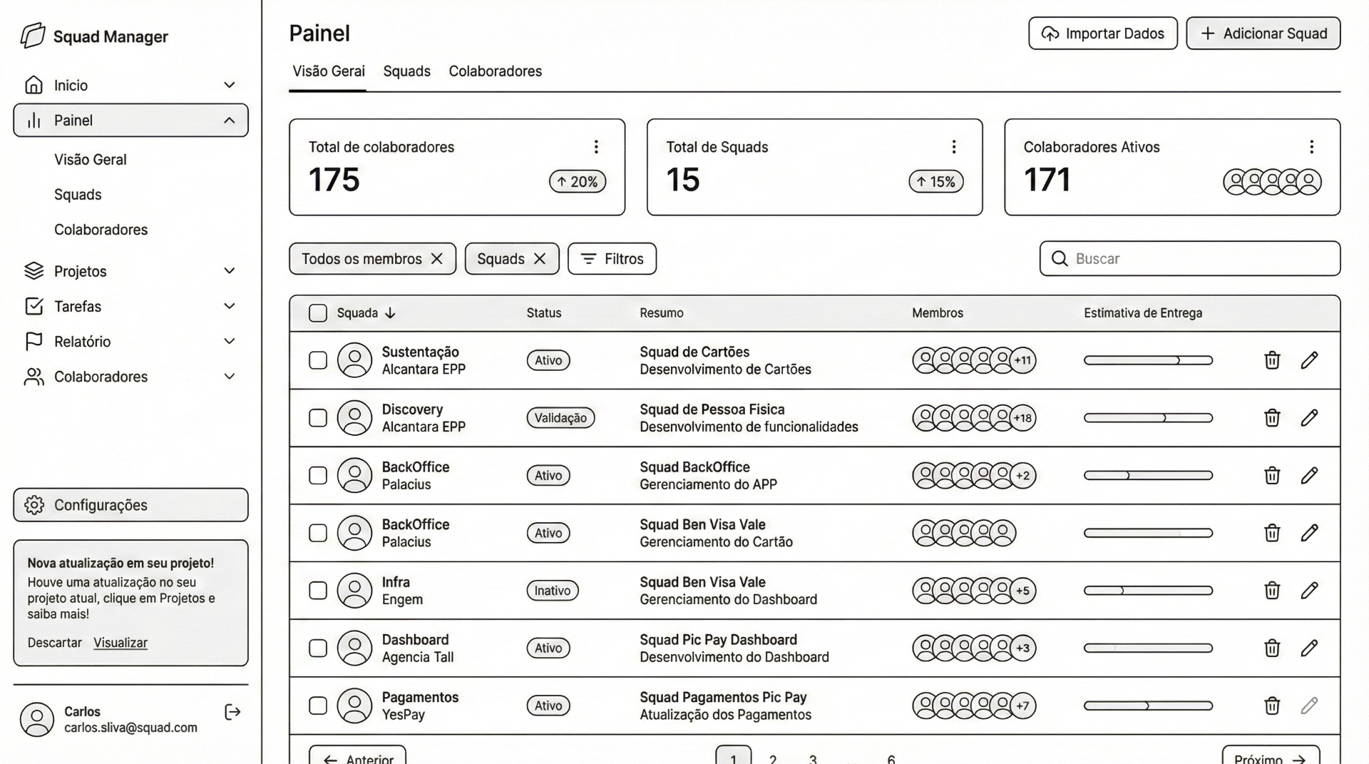Click the logout icon next to Carlos
The image size is (1369, 764).
[232, 711]
